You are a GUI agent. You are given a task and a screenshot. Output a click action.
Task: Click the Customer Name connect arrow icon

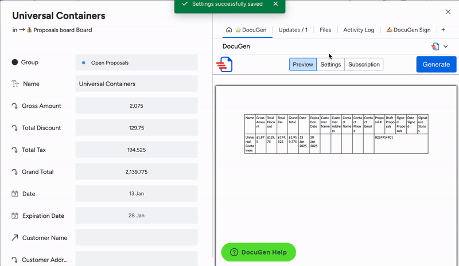15,237
